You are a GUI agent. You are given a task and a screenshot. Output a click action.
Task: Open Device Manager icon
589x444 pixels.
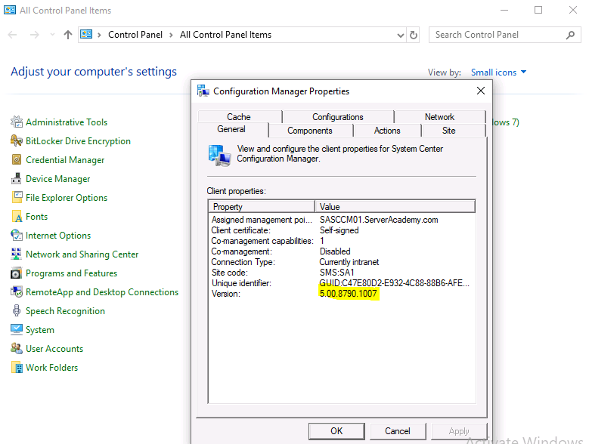17,178
